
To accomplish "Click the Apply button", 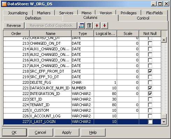I will (67, 132).
